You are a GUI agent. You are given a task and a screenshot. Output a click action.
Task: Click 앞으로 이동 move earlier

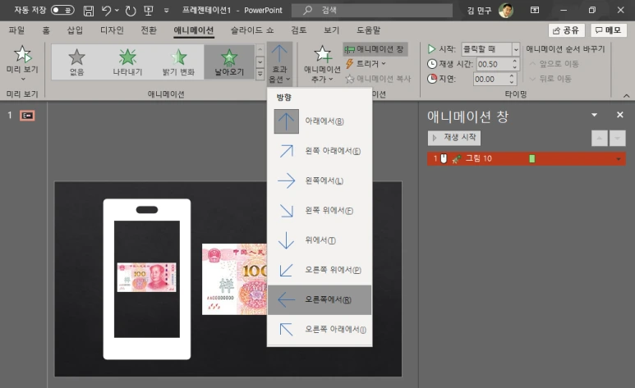[554, 63]
